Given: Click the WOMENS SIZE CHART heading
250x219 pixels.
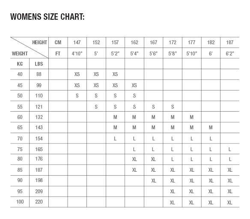Looking at the screenshot, I should click(x=48, y=17).
